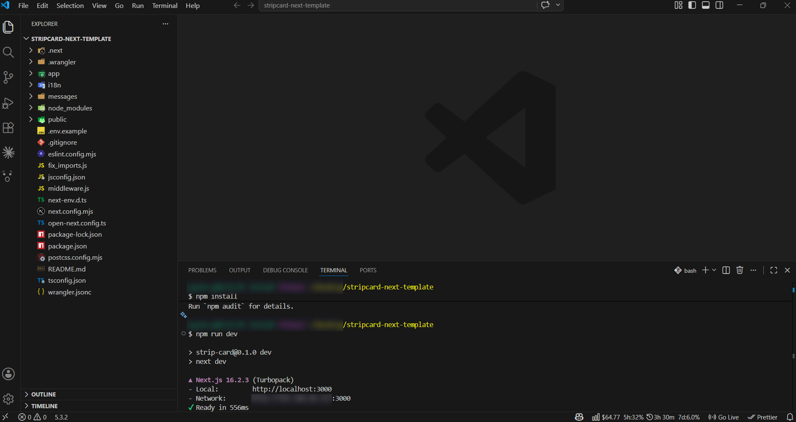Open the Run menu

tap(138, 5)
